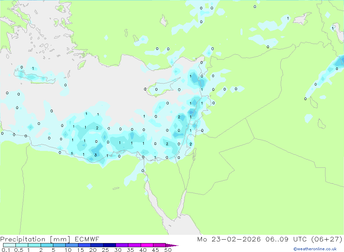
Task: Choose the 40–45 mm magenta legend swatch
Action: pos(147,245)
